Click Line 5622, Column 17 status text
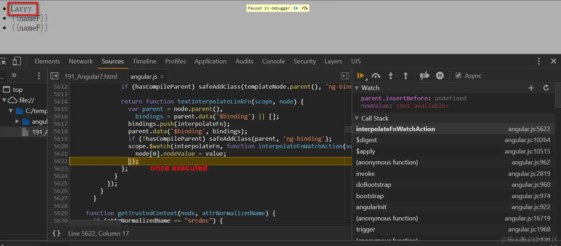 point(98,234)
